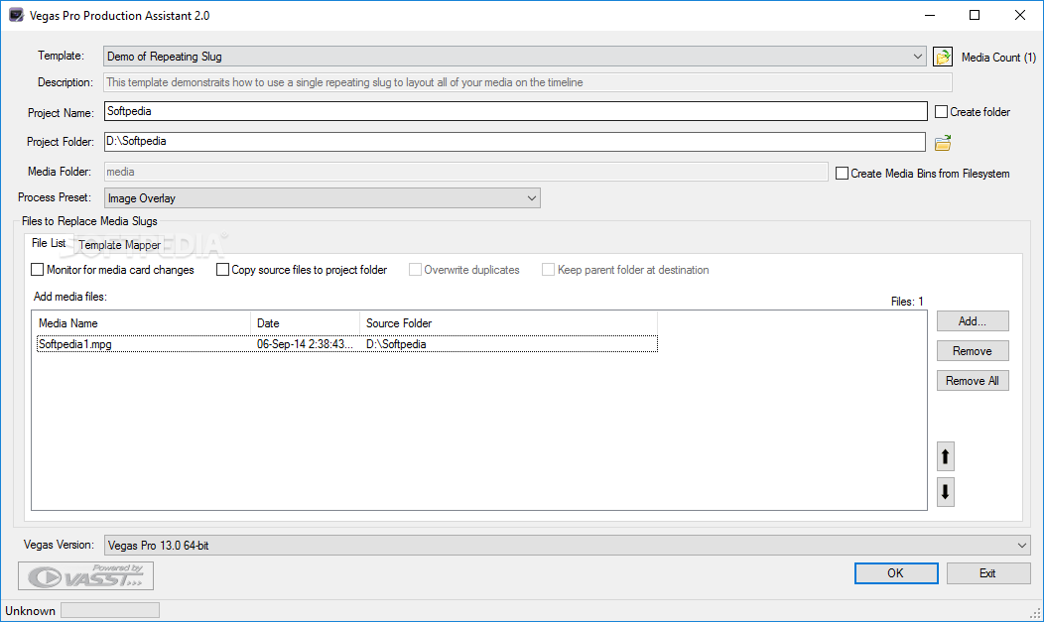Click the Media Folder field
The width and height of the screenshot is (1044, 622).
pos(466,172)
